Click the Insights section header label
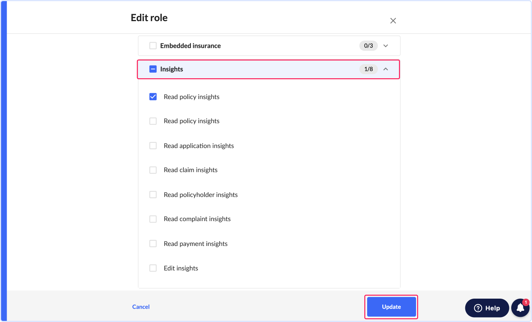 (x=172, y=69)
